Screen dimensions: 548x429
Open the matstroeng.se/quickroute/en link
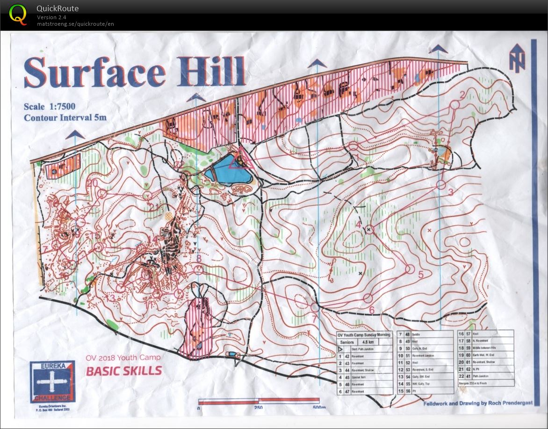tap(76, 23)
